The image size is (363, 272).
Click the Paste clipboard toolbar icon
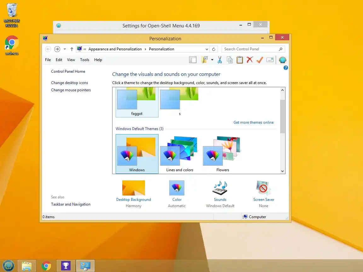point(239,60)
